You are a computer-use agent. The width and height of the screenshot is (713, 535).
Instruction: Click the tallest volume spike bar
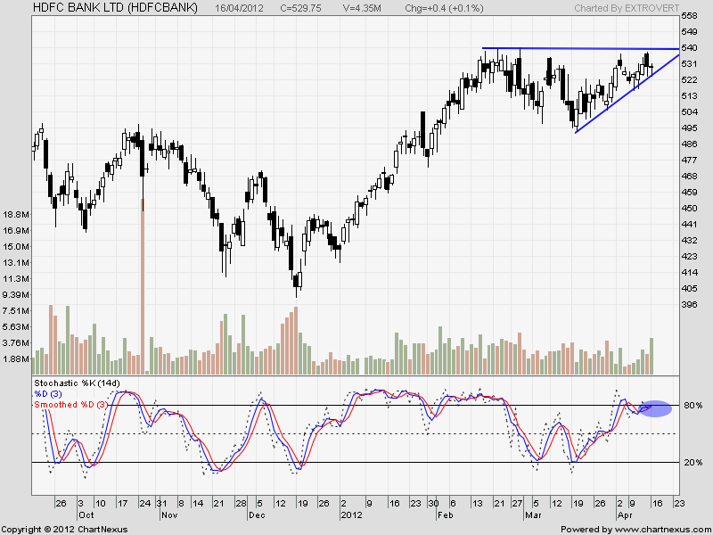coord(143,285)
